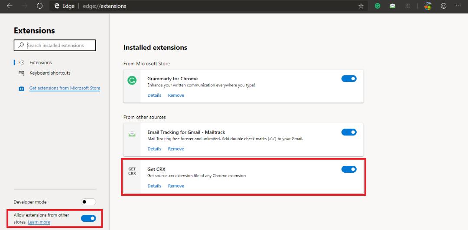Click the Grammarly green G icon in the list

tap(132, 80)
